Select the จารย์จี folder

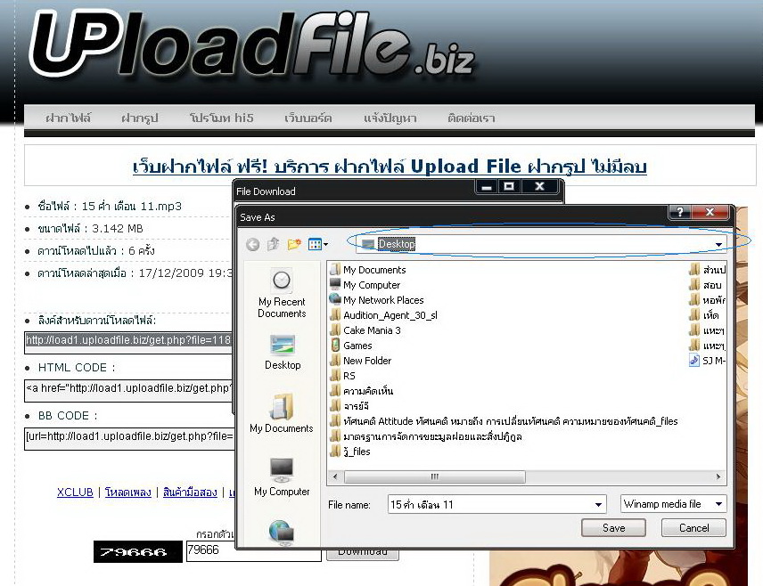tap(349, 405)
